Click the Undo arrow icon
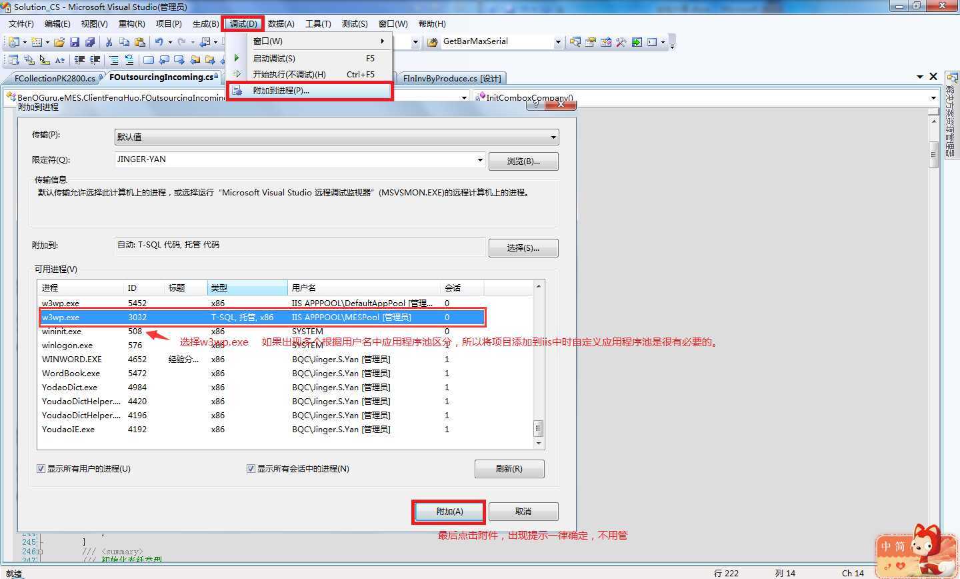This screenshot has width=960, height=579. click(x=159, y=42)
